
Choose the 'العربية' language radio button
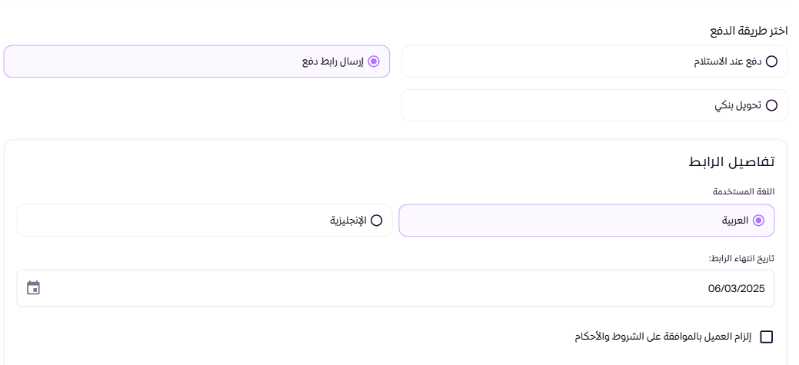758,221
